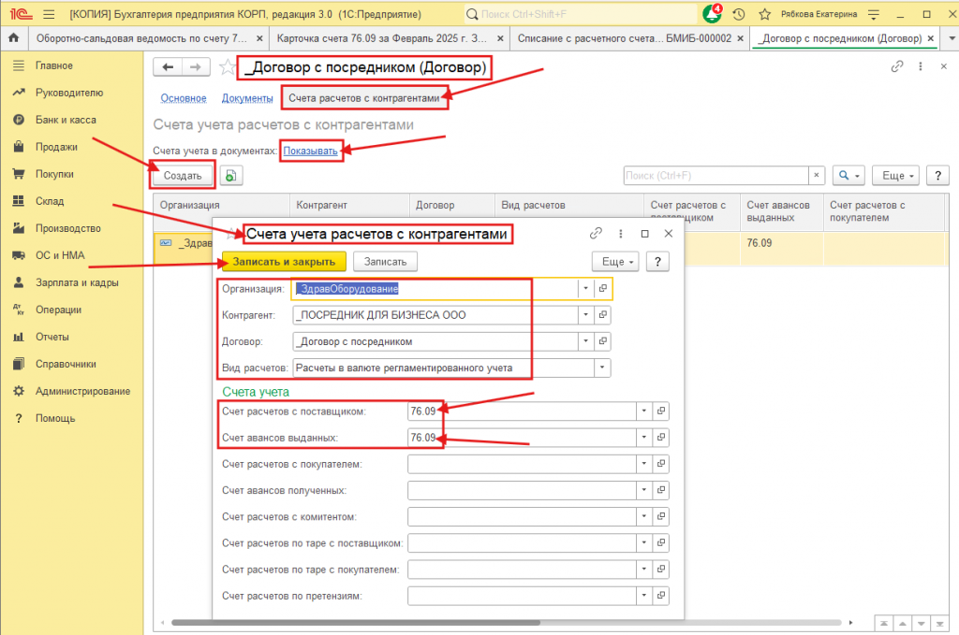Expand Счет расчетов по таре с поставщиком dropdown
Viewport: 959px width, 635px height.
coord(644,542)
